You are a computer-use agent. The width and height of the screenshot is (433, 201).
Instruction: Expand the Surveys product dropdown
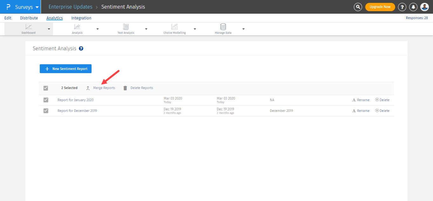tap(37, 7)
